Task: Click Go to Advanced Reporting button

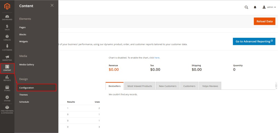Action: tap(254, 41)
